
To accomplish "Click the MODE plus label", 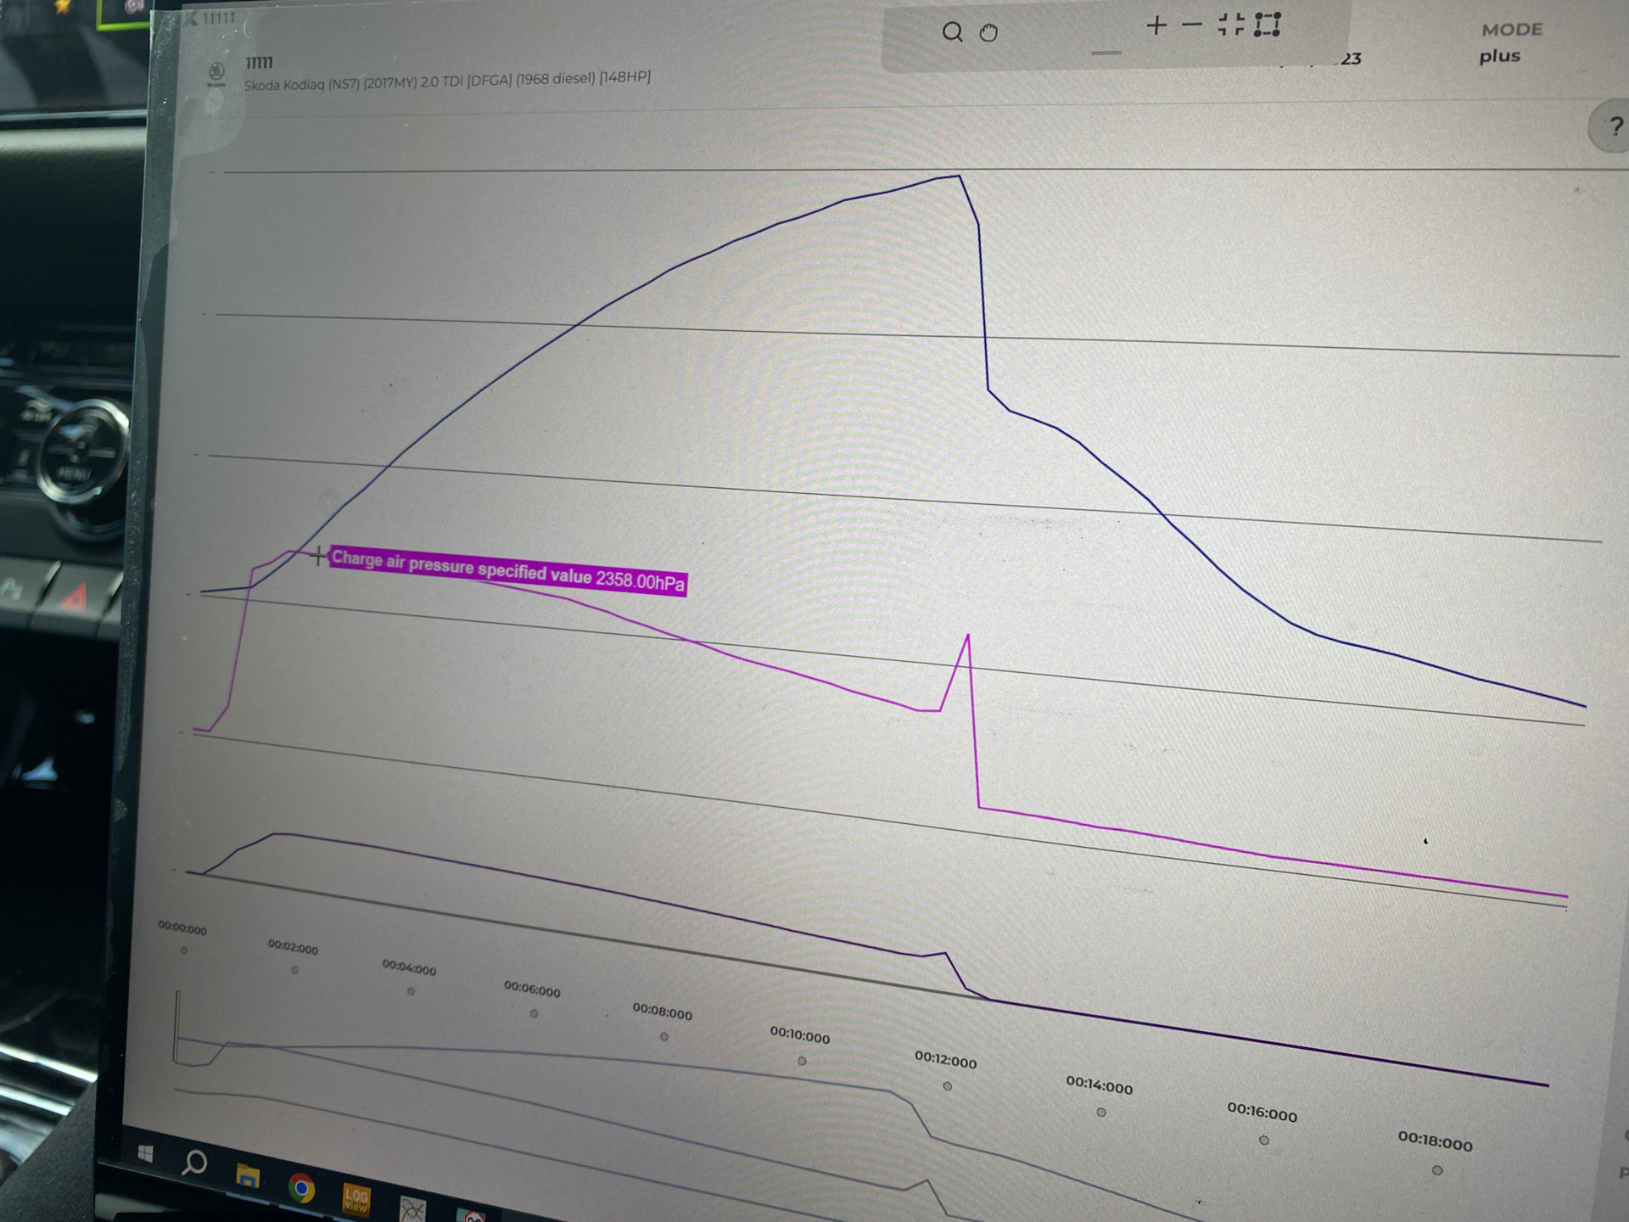I will [x=1510, y=42].
